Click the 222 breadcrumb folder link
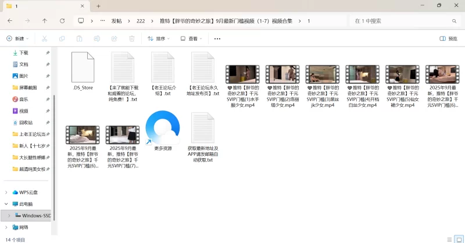Viewport: 465px width, 243px height. pyautogui.click(x=141, y=20)
